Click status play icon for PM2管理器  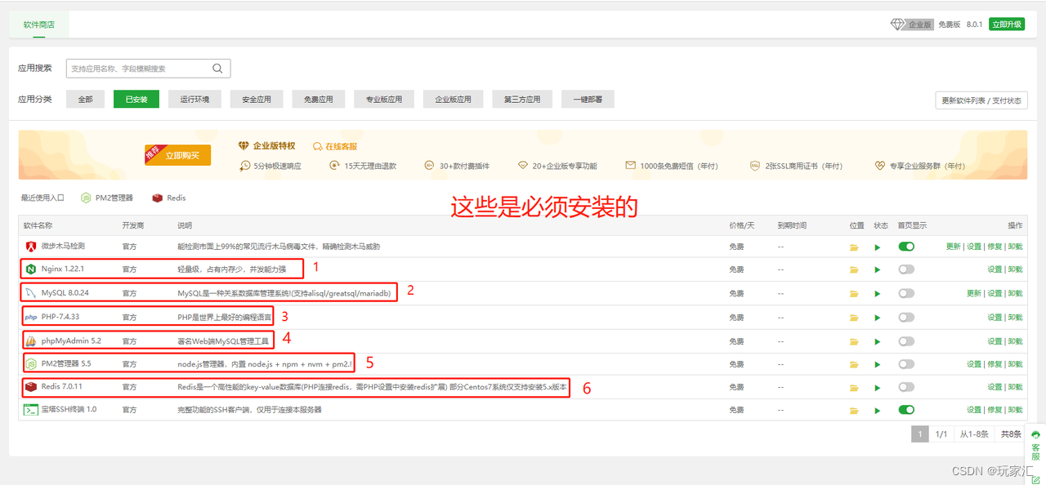(x=878, y=364)
